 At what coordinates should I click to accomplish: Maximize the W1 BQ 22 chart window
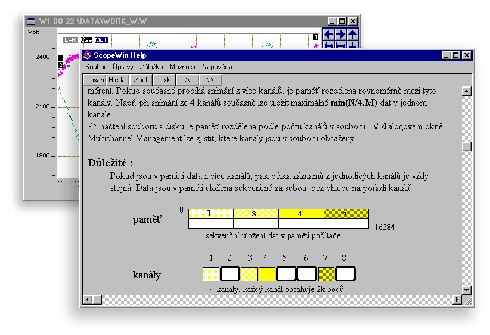pyautogui.click(x=342, y=21)
